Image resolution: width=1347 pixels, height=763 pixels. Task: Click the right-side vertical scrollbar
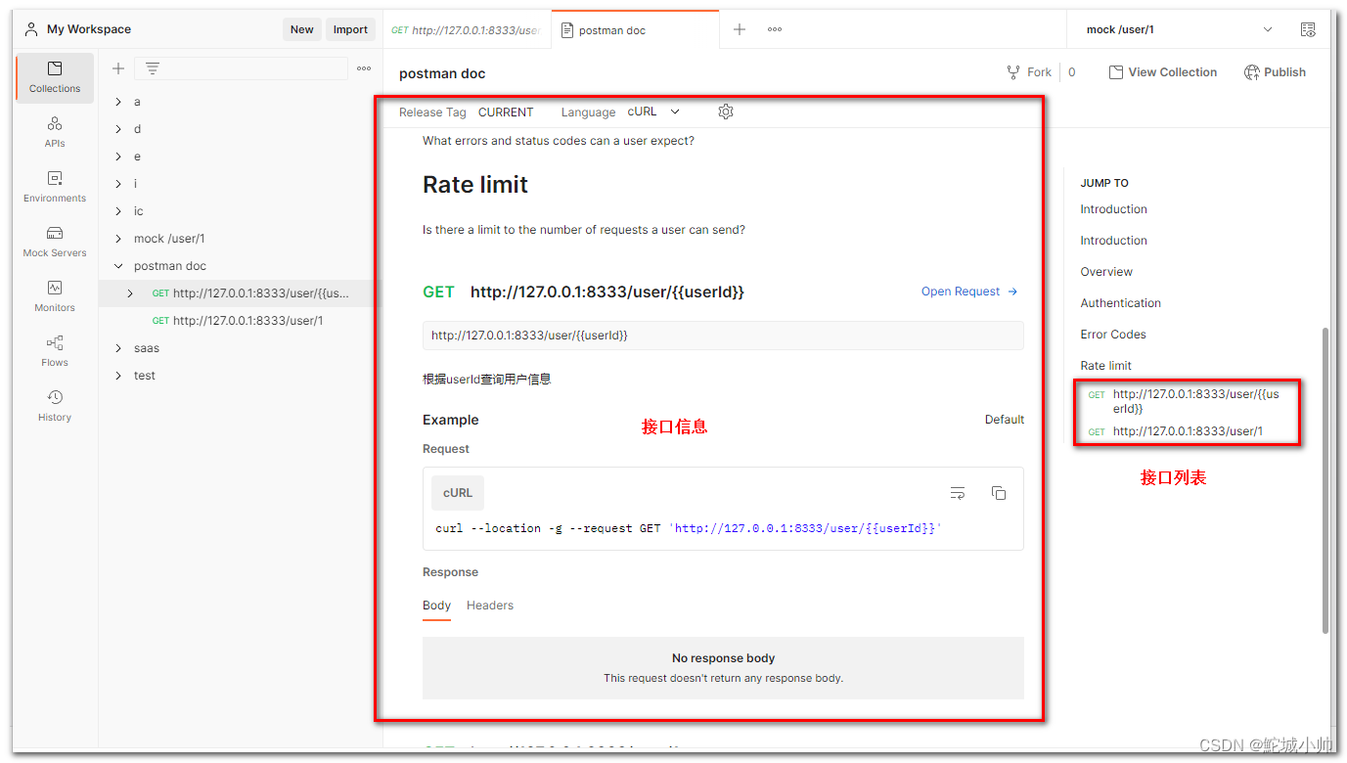pos(1325,479)
